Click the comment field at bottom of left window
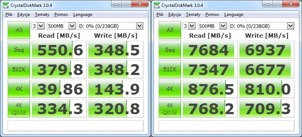The image size is (302, 137). 75,126
